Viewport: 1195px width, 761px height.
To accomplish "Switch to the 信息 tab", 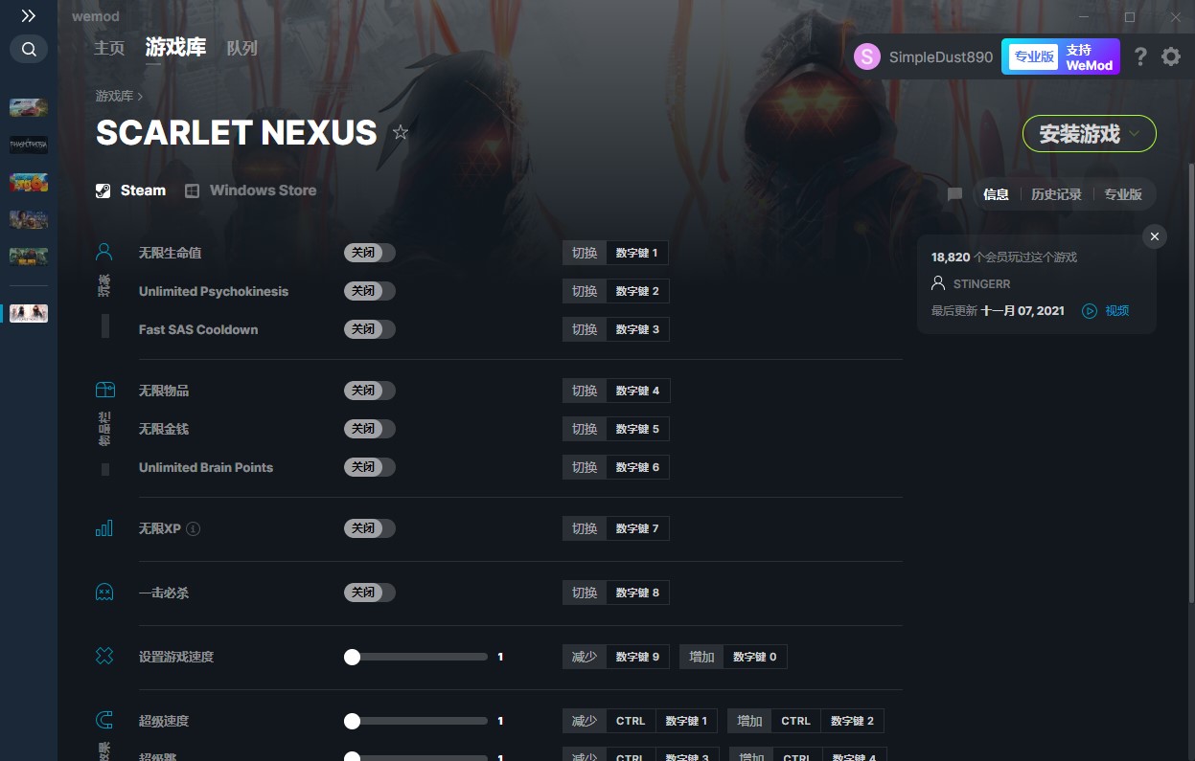I will pos(996,194).
